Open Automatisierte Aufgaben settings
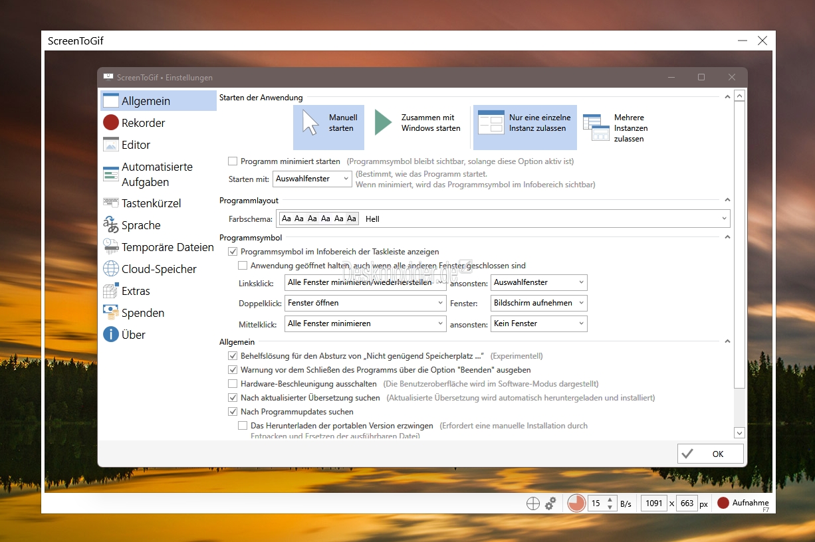The image size is (815, 542). (x=158, y=174)
